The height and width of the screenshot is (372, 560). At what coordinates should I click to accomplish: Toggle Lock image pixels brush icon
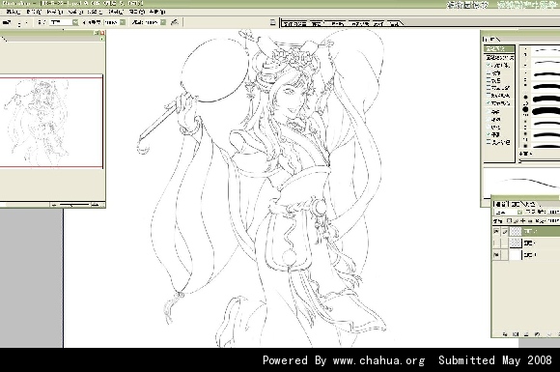[x=517, y=221]
